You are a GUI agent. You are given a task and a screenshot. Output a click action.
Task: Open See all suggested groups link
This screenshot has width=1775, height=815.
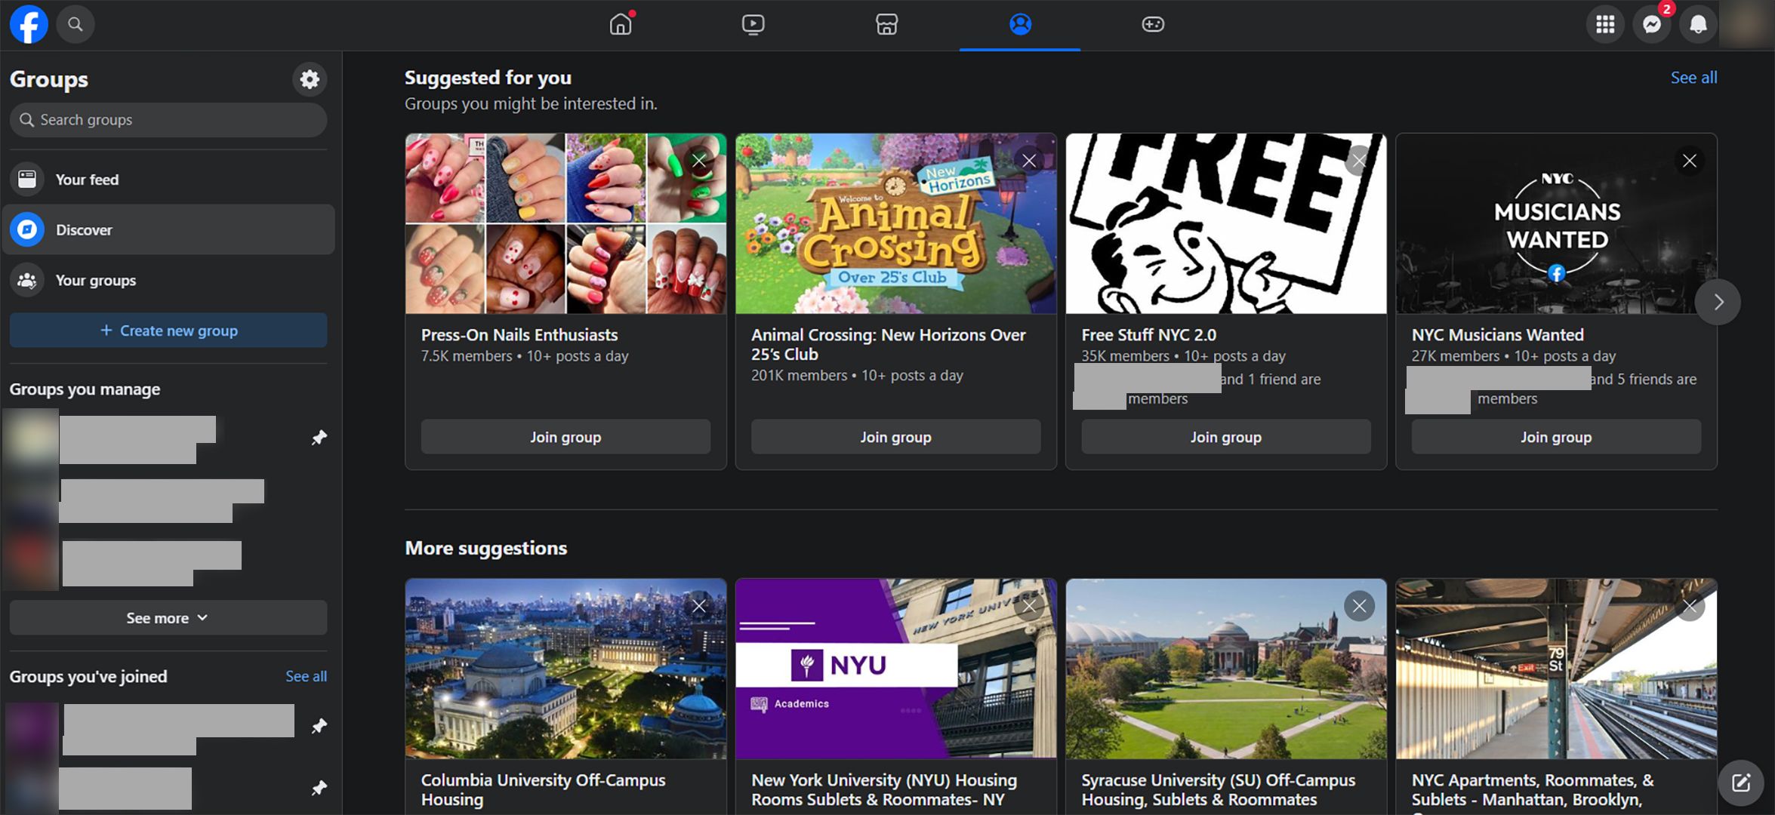pos(1693,78)
